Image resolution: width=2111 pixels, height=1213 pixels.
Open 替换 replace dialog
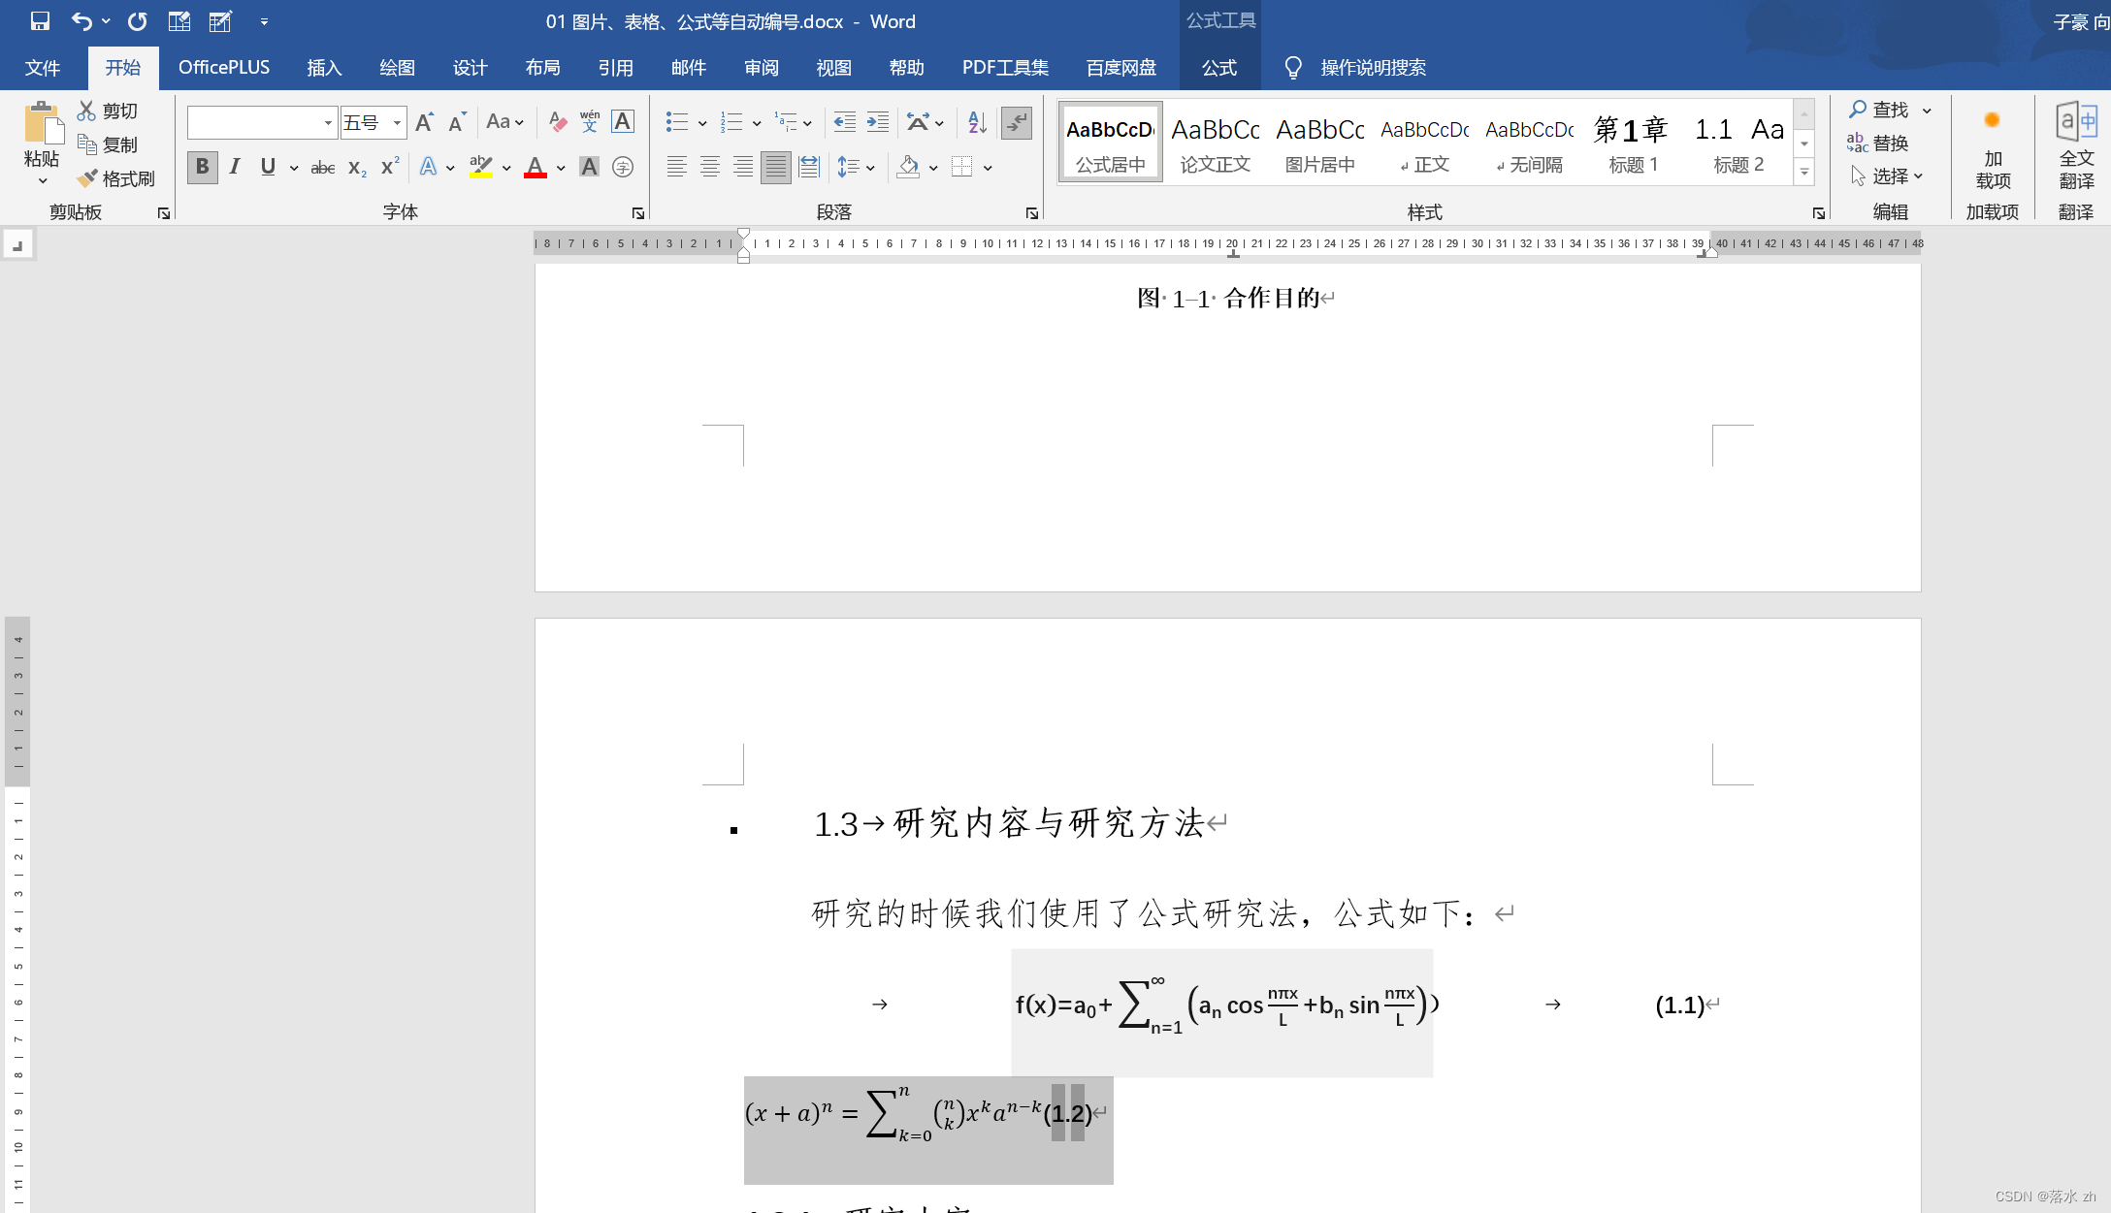coord(1878,143)
